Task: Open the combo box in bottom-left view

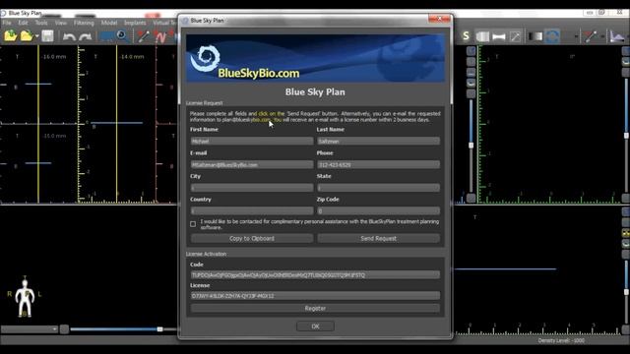Action: pos(30,329)
